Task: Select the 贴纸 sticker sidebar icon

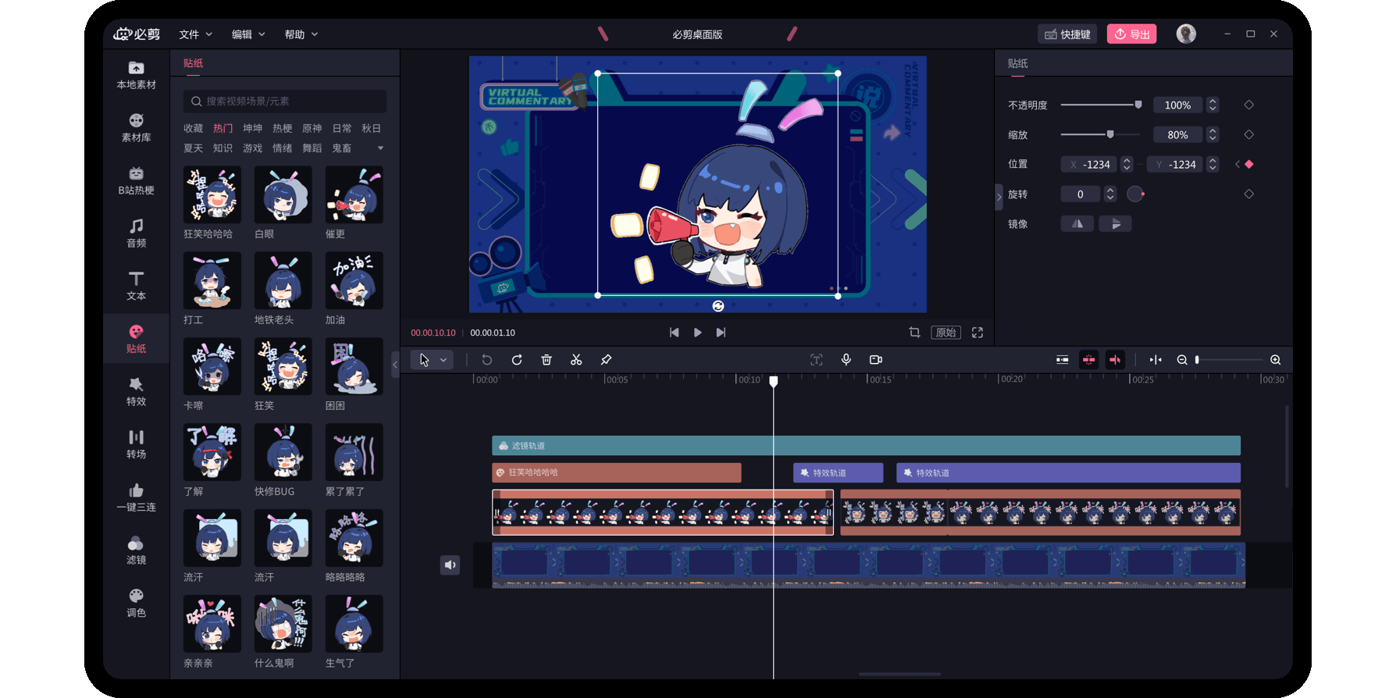Action: 136,339
